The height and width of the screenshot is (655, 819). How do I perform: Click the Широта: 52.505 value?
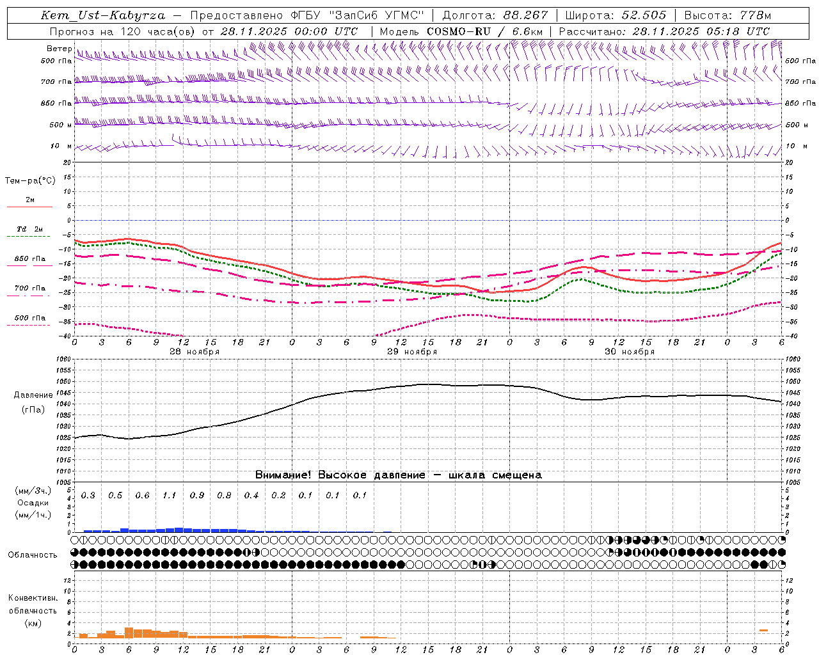[x=617, y=15]
